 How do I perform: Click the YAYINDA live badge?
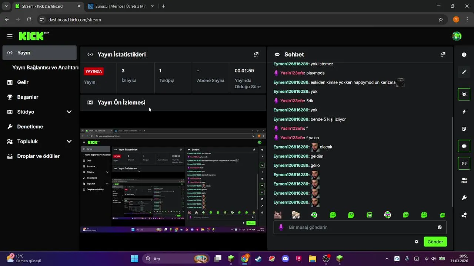click(x=94, y=71)
